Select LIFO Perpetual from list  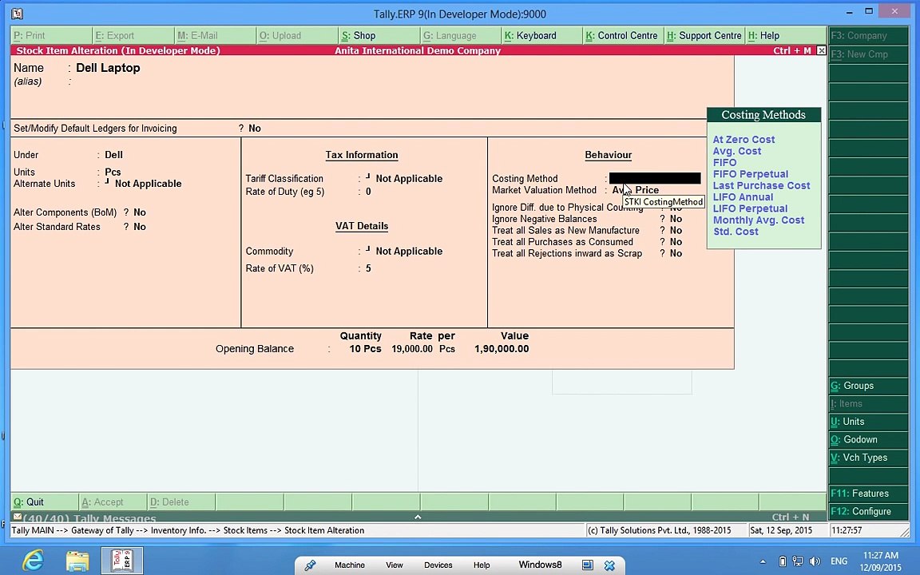coord(750,208)
